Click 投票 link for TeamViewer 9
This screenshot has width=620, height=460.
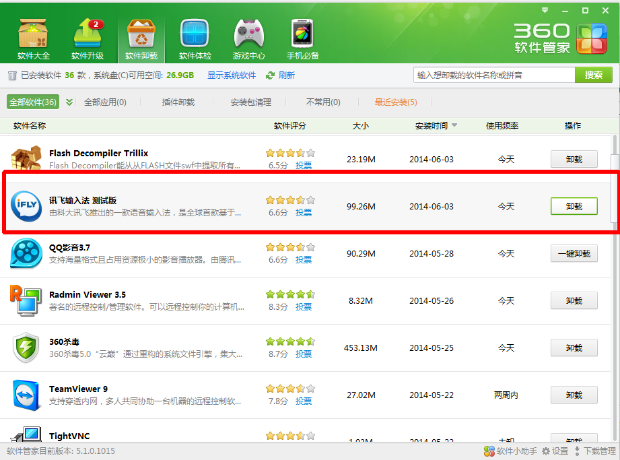pyautogui.click(x=304, y=401)
